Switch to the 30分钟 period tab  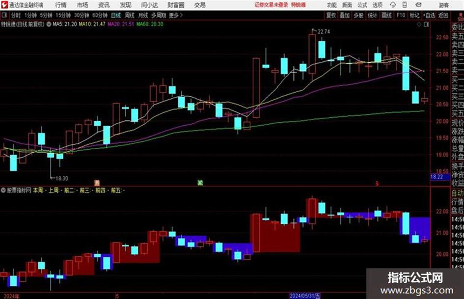82,15
